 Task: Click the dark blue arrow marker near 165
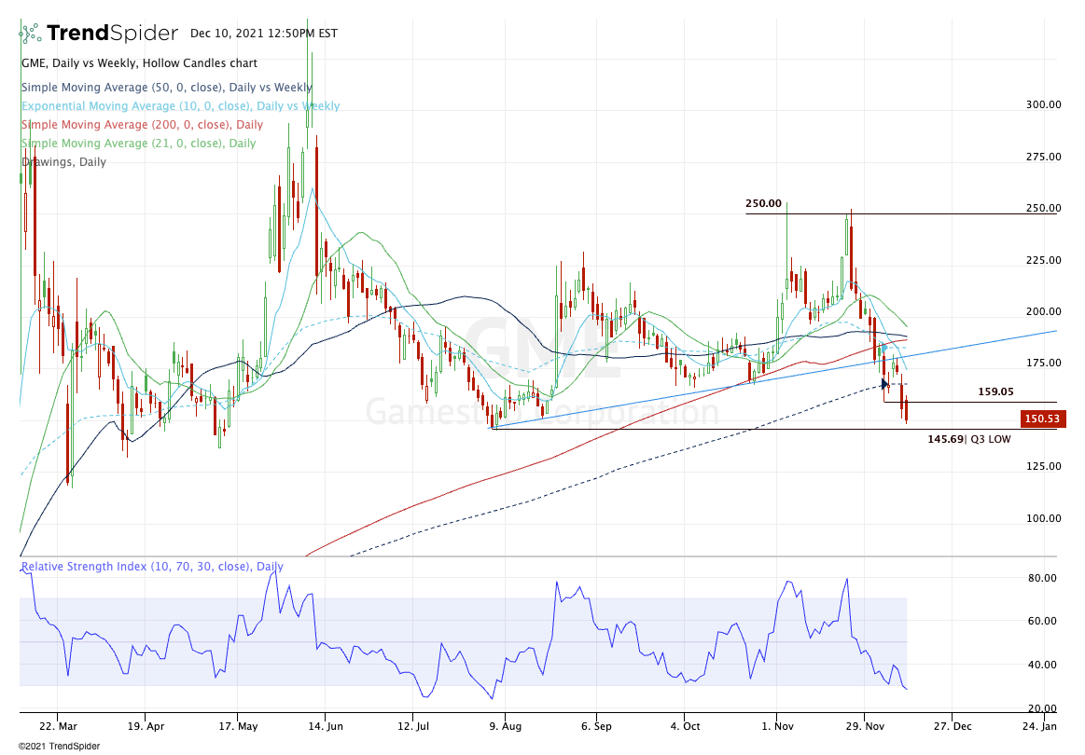click(884, 384)
